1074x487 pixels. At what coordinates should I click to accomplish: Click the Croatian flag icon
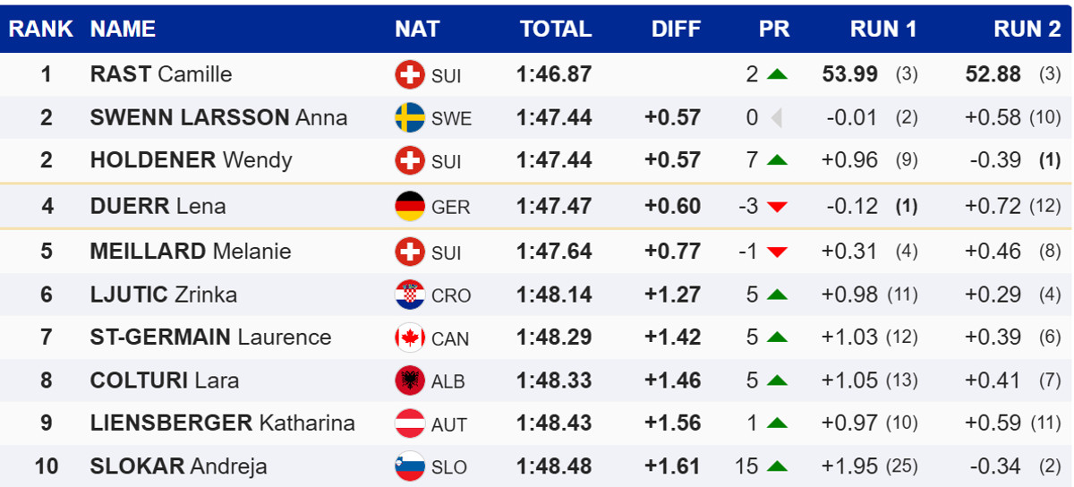point(410,295)
